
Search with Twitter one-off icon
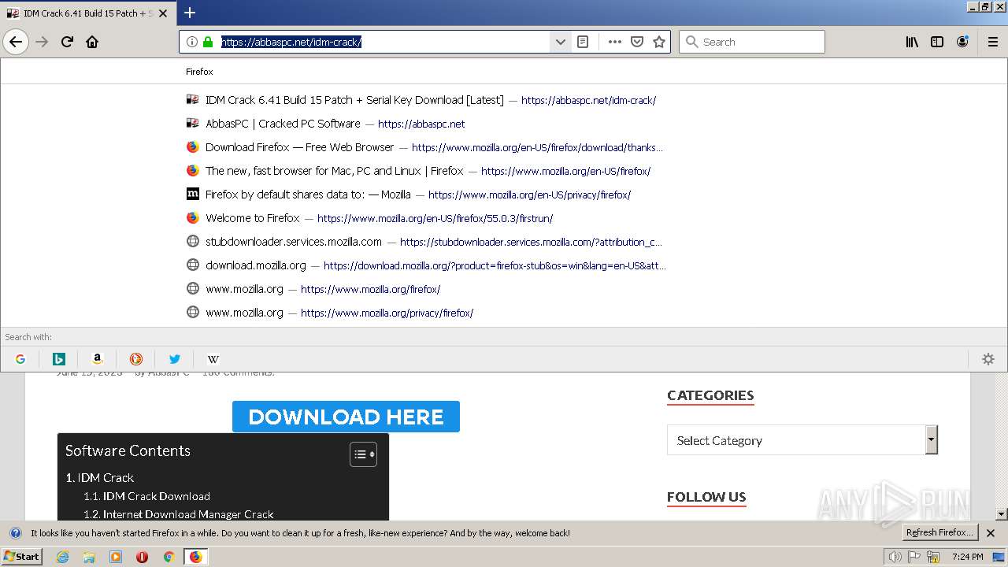click(175, 359)
